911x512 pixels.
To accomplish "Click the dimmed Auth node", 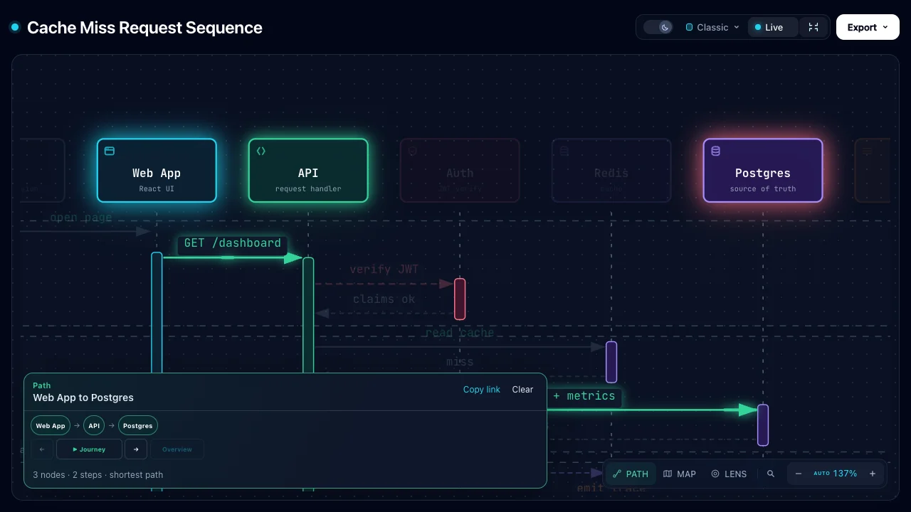I will tap(460, 171).
